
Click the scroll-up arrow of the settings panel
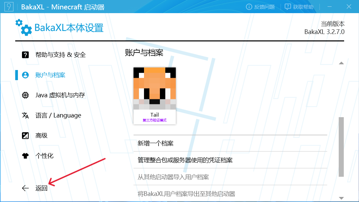(341, 63)
